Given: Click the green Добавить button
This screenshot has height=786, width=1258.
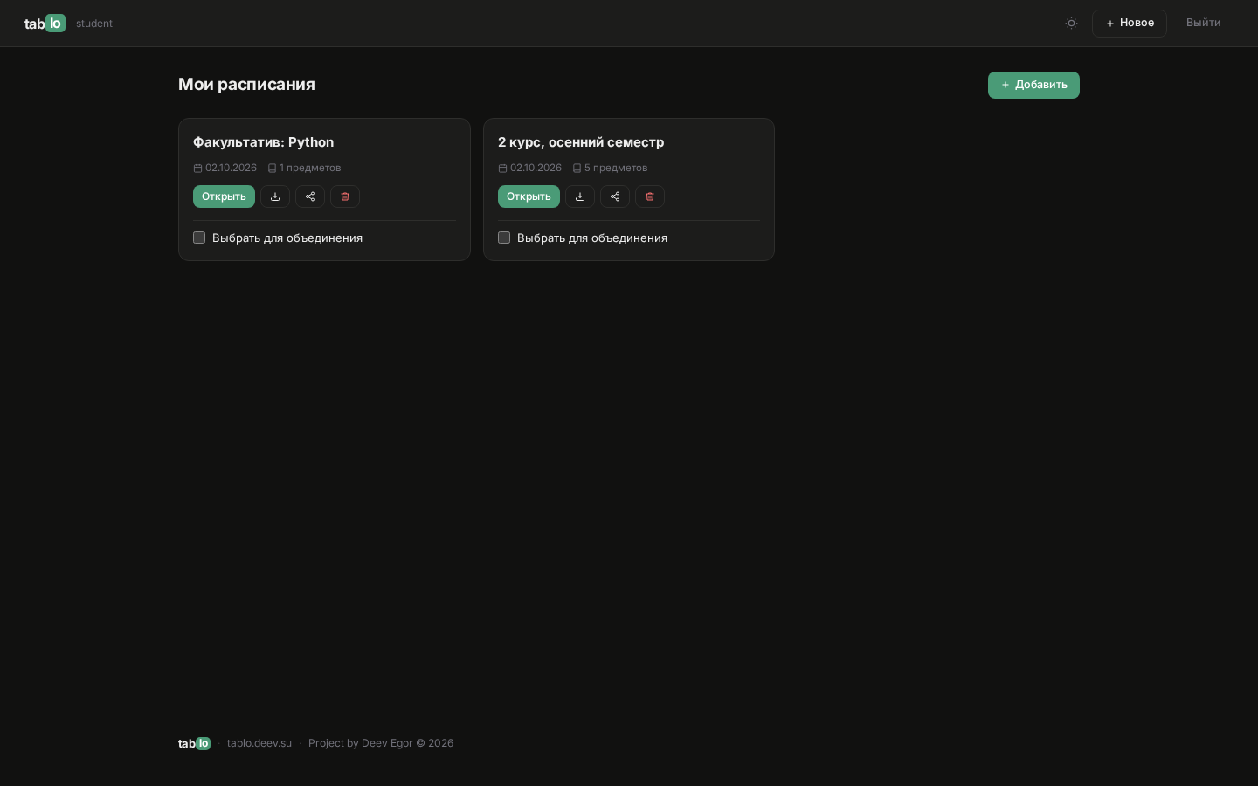Looking at the screenshot, I should point(1033,85).
